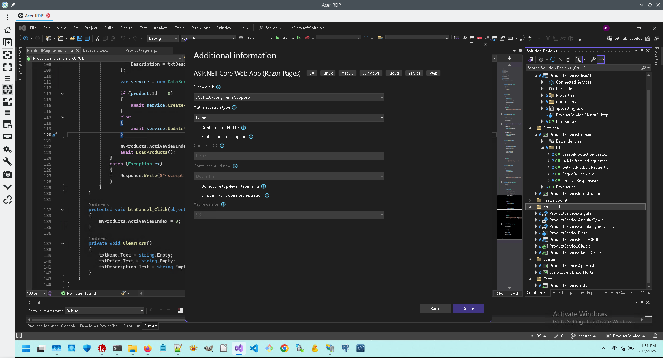Click the Navigate Backward arrow icon
Screen dimensions: 663x358
[26, 38]
